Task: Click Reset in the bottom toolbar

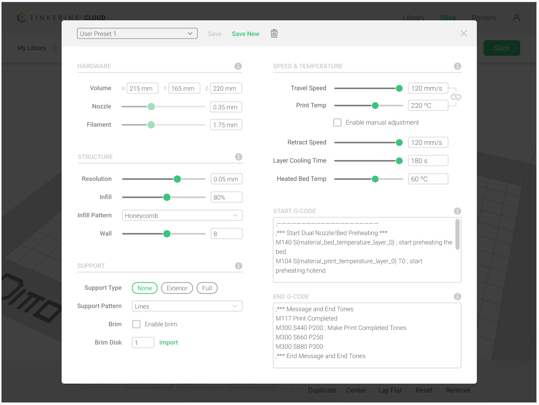Action: (x=424, y=390)
